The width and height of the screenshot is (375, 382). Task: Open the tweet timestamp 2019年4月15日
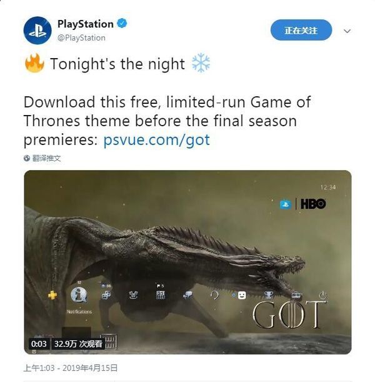tap(71, 368)
